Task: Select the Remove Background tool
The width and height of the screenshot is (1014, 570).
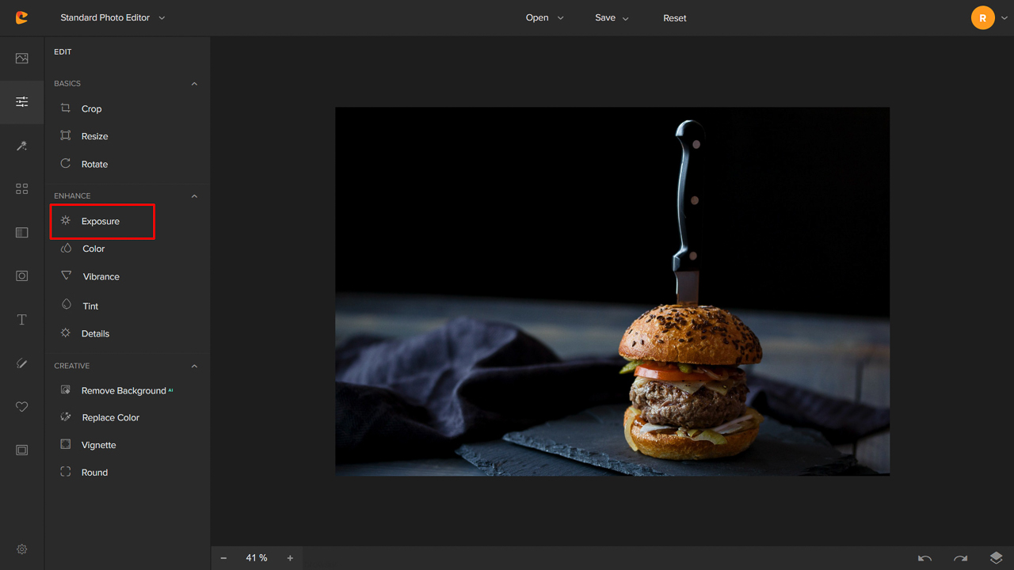Action: [x=123, y=391]
